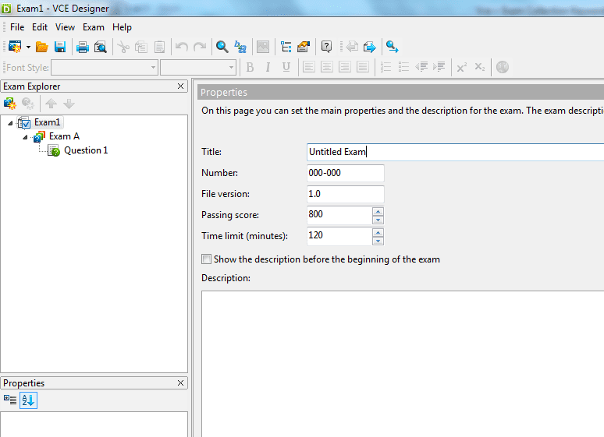The image size is (604, 437).
Task: Click the Open folder icon
Action: coord(41,47)
